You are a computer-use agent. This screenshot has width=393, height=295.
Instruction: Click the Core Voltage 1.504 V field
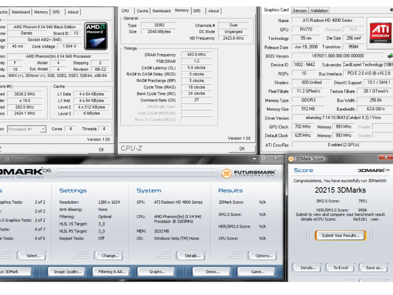pyautogui.click(x=69, y=46)
